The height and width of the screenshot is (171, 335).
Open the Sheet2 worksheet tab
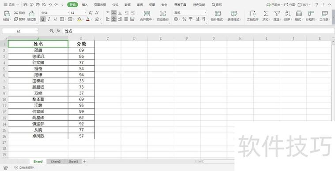[x=56, y=161]
